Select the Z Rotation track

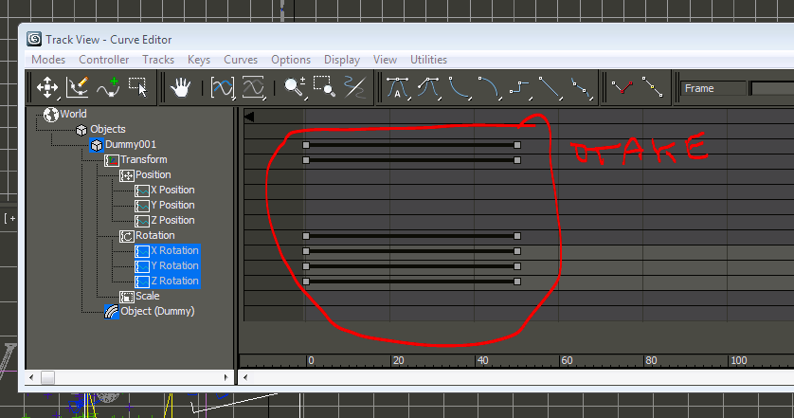point(174,282)
